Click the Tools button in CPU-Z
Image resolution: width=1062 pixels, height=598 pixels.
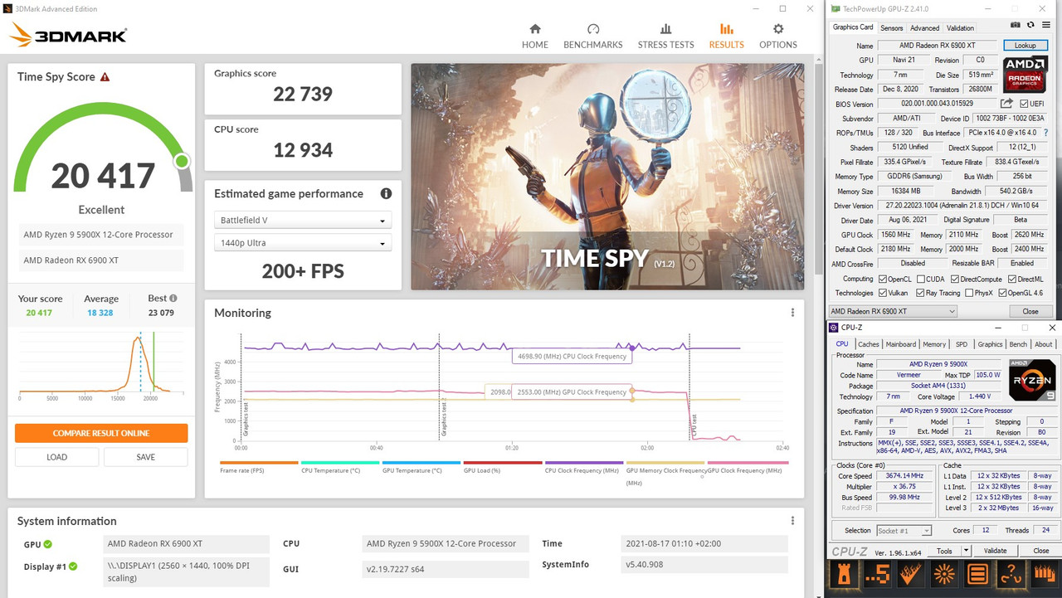tap(944, 551)
